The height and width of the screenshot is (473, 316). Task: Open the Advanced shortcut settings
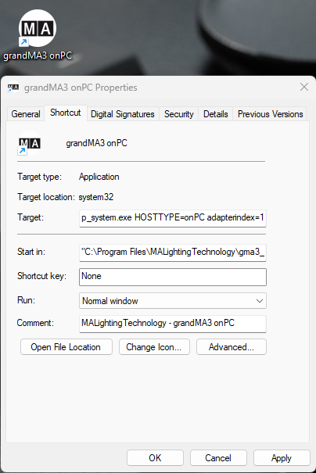tap(232, 347)
